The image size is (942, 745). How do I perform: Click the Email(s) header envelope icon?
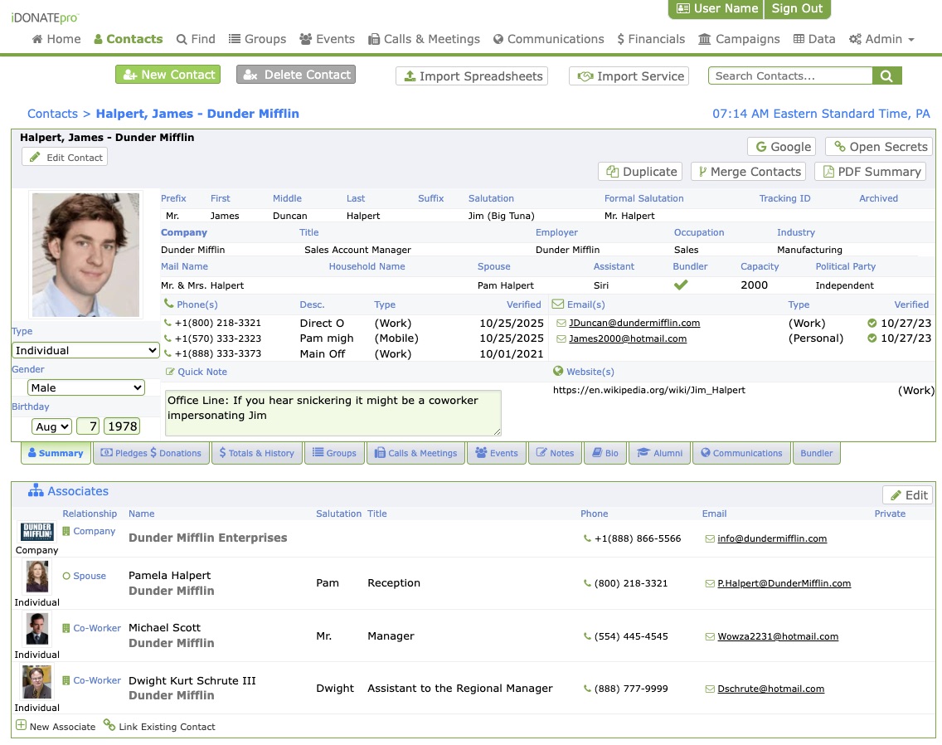[x=557, y=304]
